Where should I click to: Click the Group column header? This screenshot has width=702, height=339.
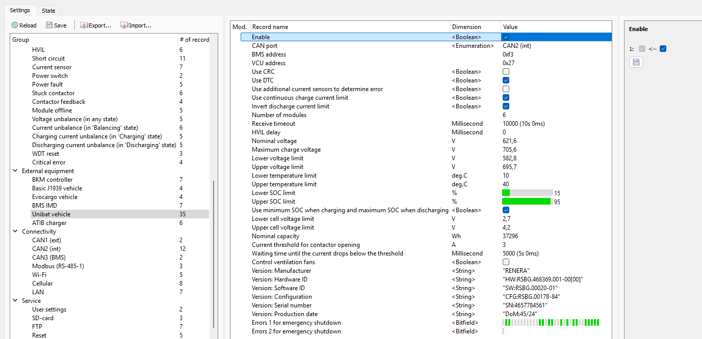94,40
